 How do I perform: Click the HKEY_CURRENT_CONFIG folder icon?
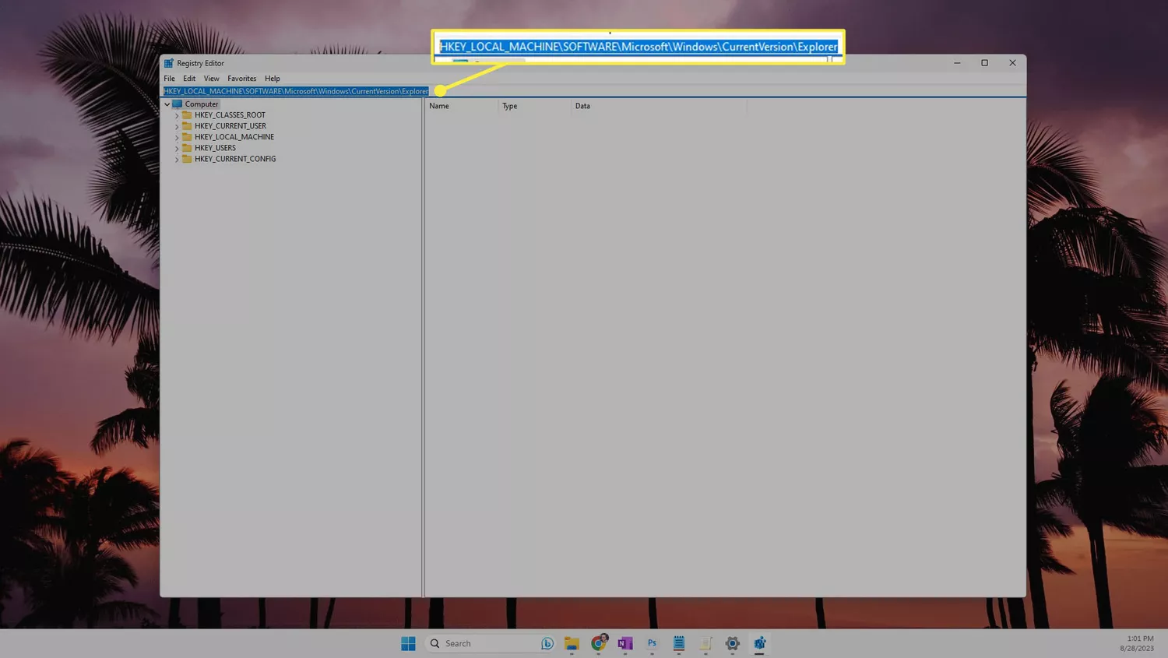[187, 159]
